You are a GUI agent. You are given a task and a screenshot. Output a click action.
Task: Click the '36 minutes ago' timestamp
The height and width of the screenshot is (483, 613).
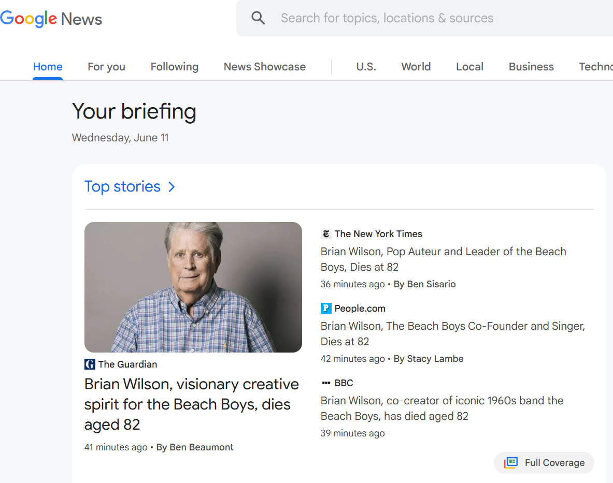click(353, 284)
